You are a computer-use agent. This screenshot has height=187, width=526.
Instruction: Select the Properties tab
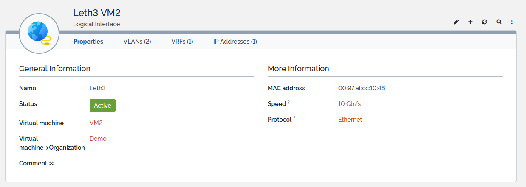tap(88, 42)
